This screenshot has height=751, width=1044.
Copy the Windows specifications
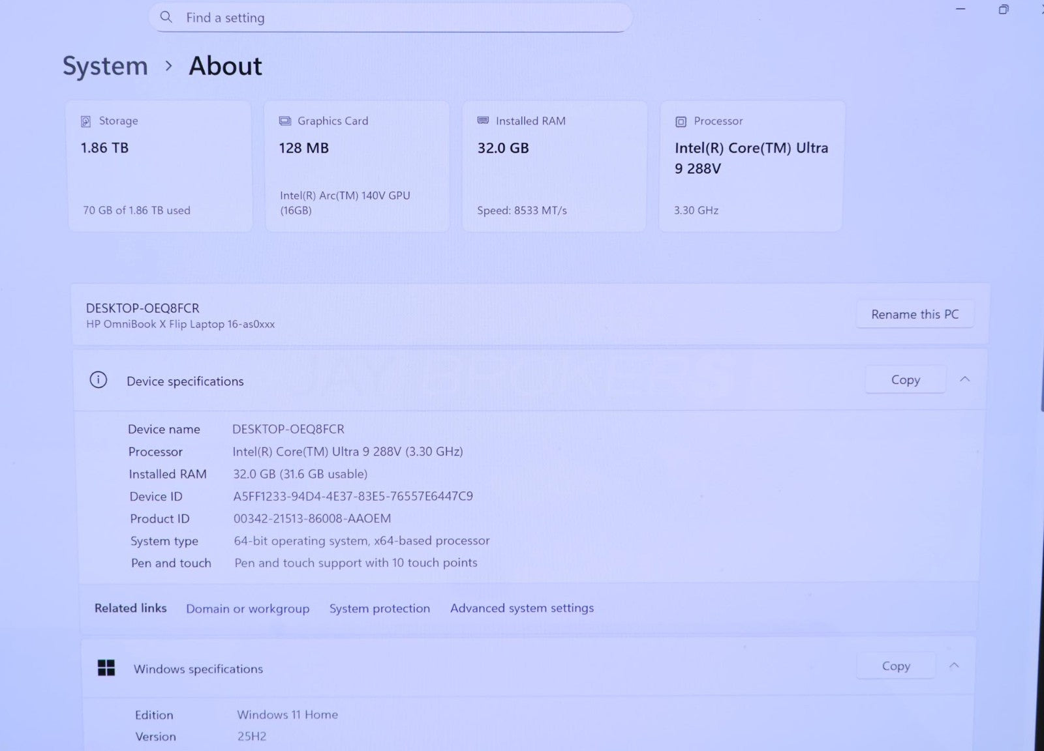[895, 666]
